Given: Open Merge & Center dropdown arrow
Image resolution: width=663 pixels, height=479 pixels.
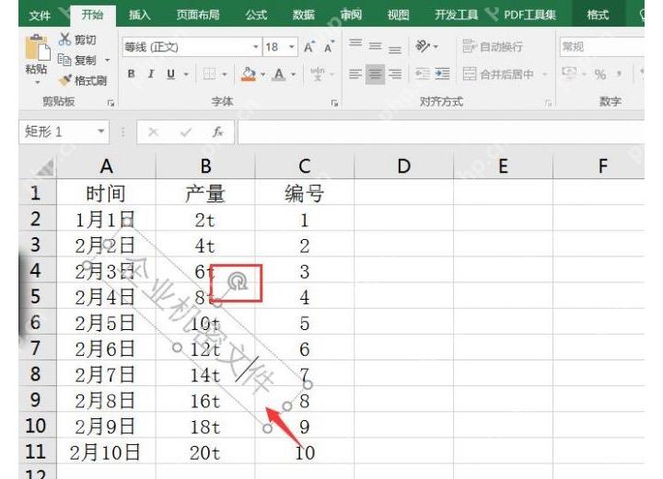Looking at the screenshot, I should pos(545,74).
